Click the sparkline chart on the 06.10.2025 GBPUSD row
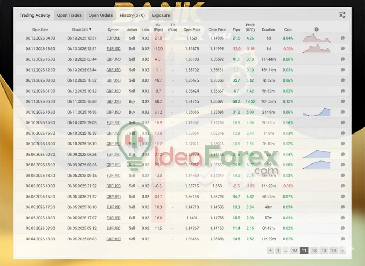The width and height of the screenshot is (365, 266). pos(317,112)
